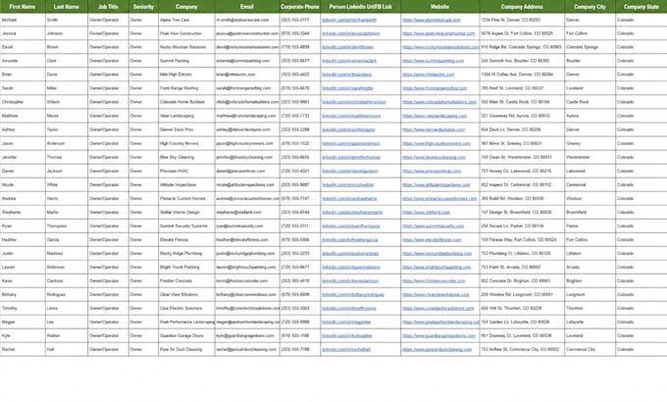Select the Company City column header
Screen dimensions: 667x402
[x=590, y=7]
